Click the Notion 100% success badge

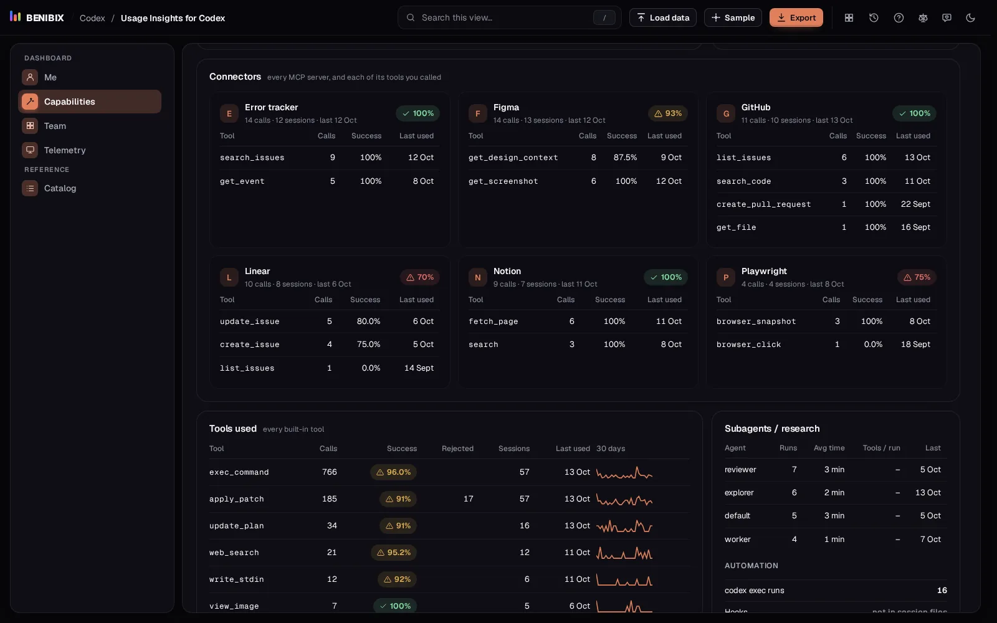[665, 277]
